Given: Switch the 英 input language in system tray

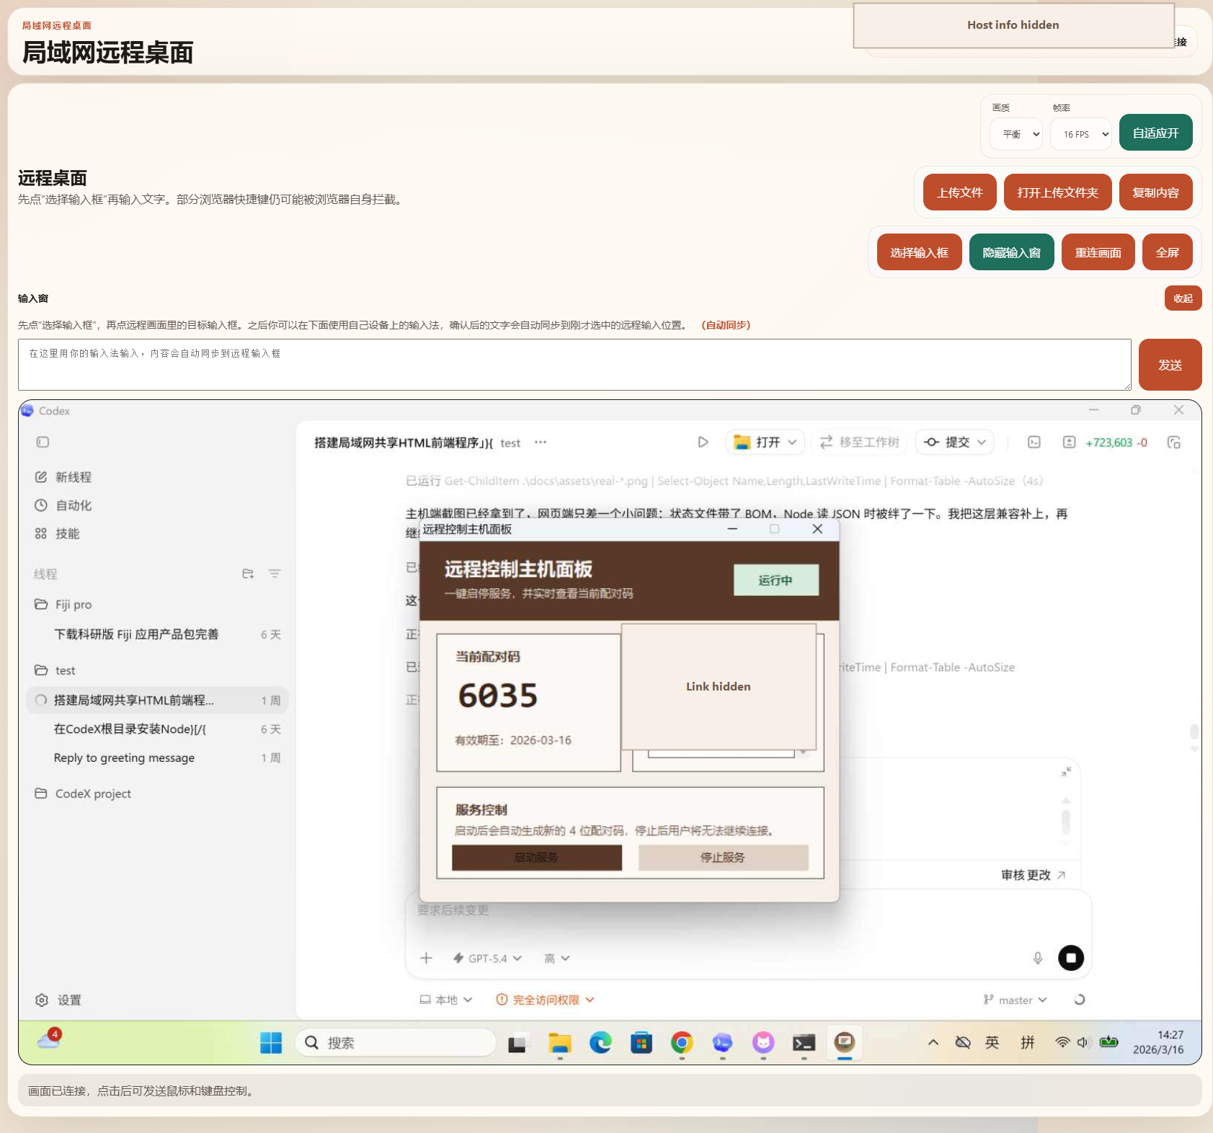Looking at the screenshot, I should click(x=992, y=1042).
